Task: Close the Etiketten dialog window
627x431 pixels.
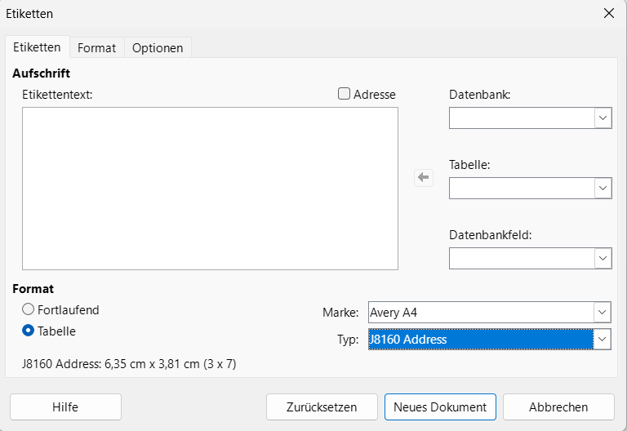Action: [x=608, y=13]
